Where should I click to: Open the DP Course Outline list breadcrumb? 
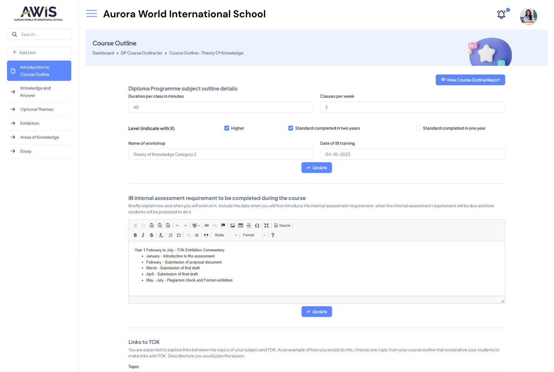point(141,53)
